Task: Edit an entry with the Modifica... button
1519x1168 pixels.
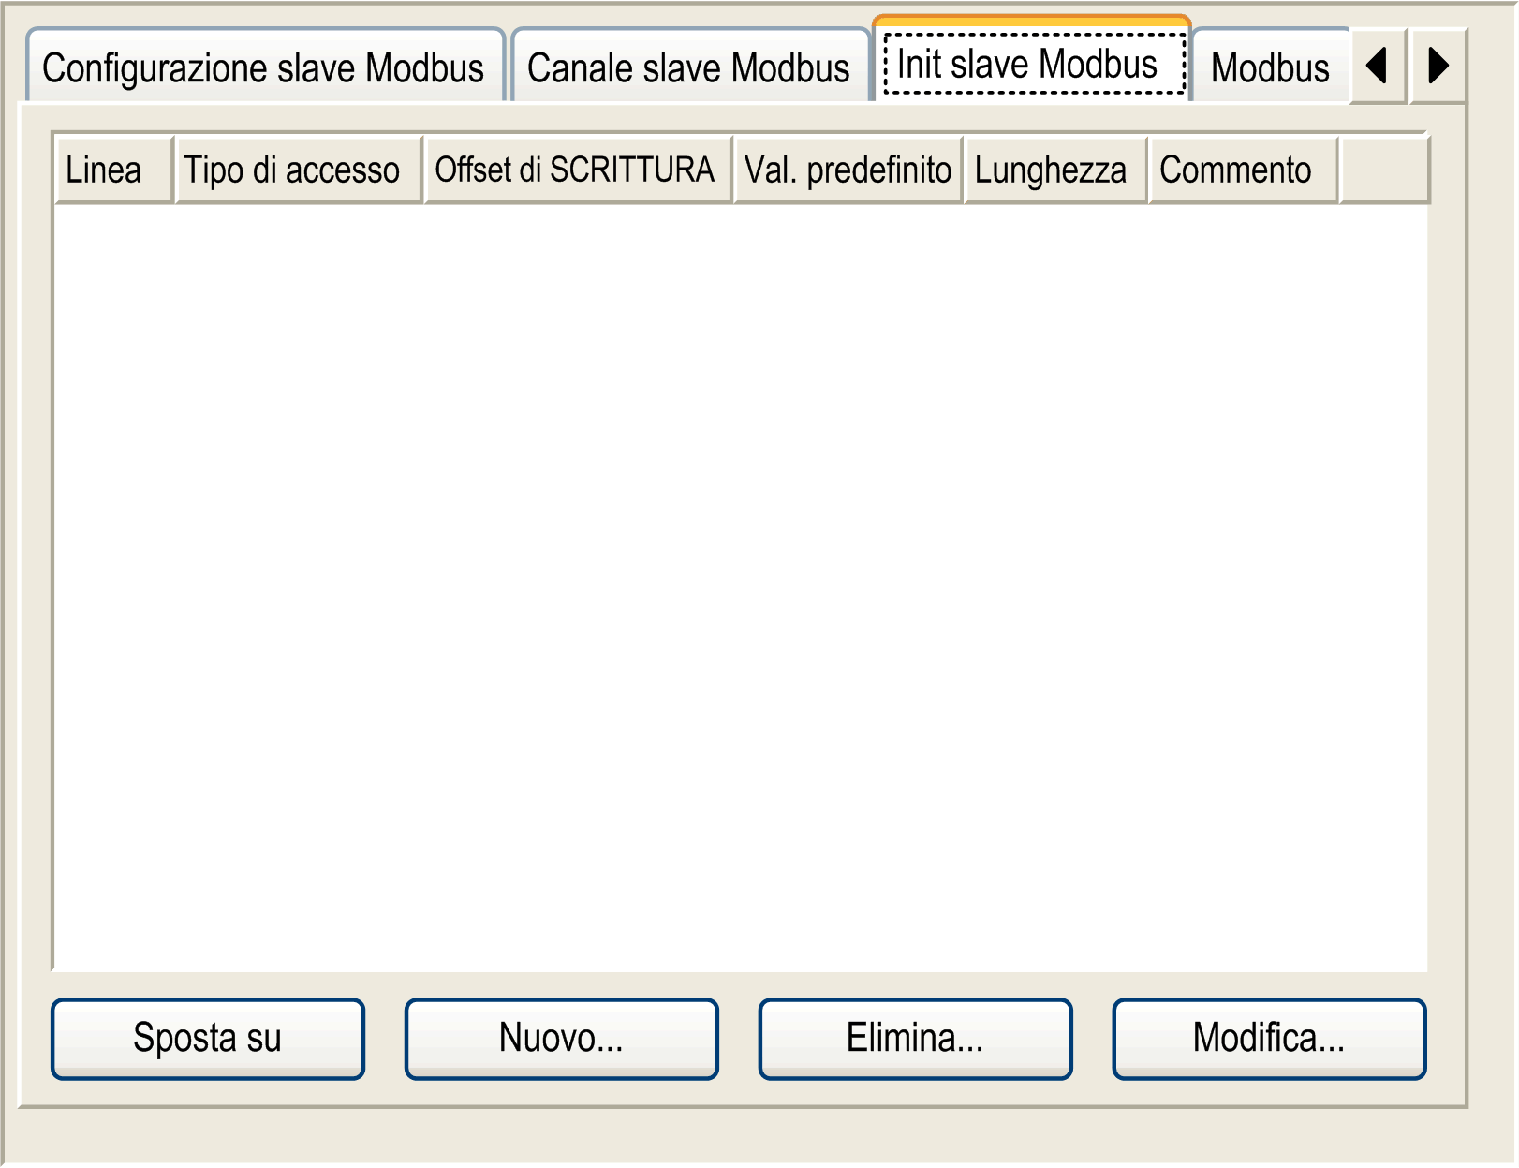Action: (1269, 1039)
